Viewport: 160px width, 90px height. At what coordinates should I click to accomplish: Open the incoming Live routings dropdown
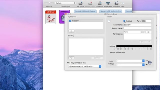130,65
